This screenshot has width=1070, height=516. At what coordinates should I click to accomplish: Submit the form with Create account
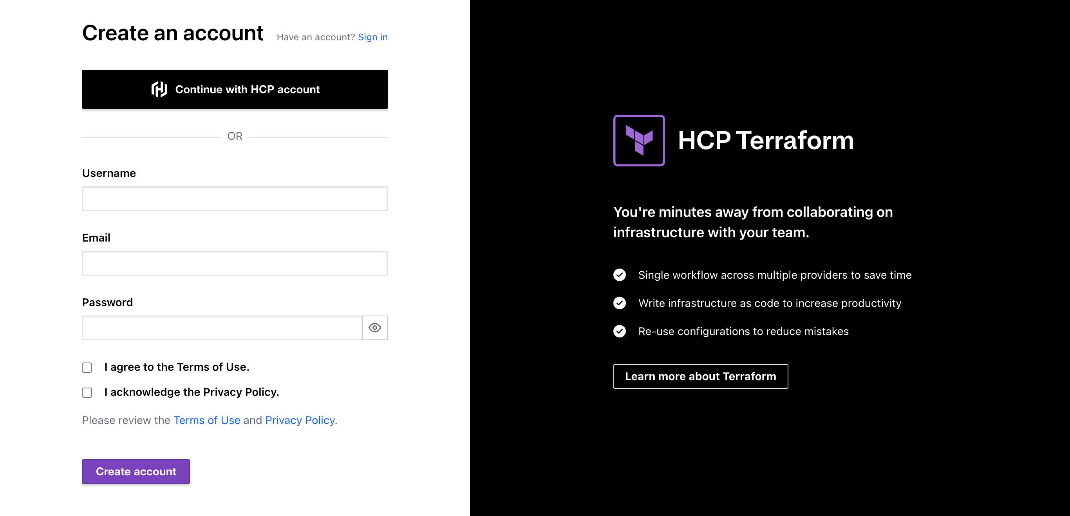pos(136,471)
